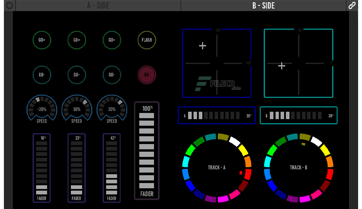Click the crosshair cursor in the blue XY pad
This screenshot has height=209, width=362.
coord(203,46)
